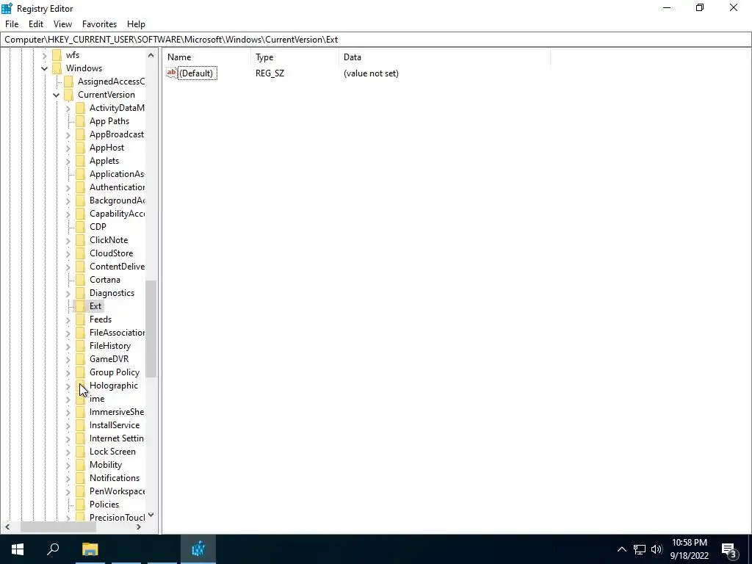752x564 pixels.
Task: Select the Holographic key
Action: click(114, 386)
